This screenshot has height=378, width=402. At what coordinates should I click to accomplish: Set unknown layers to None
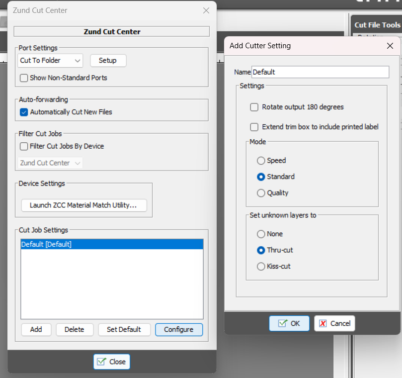point(261,234)
